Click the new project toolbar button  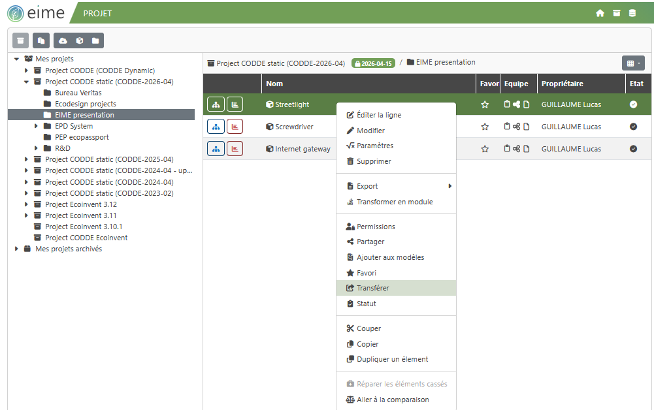20,40
